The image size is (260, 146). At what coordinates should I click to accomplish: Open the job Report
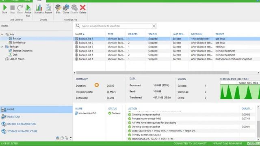(x=48, y=9)
